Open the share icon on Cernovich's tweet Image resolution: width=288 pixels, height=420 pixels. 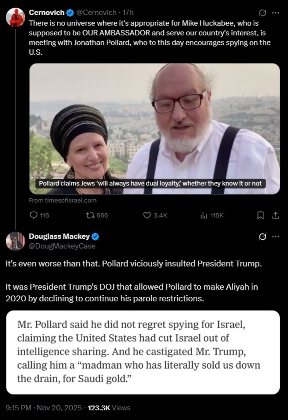pyautogui.click(x=275, y=215)
